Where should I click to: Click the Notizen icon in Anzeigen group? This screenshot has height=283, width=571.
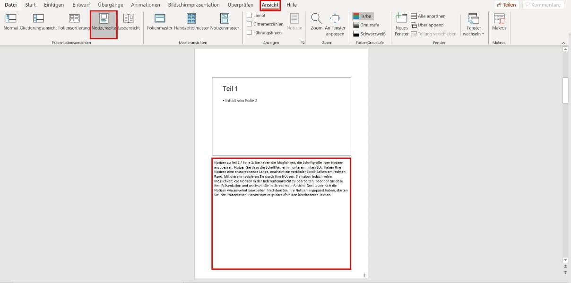tap(294, 22)
